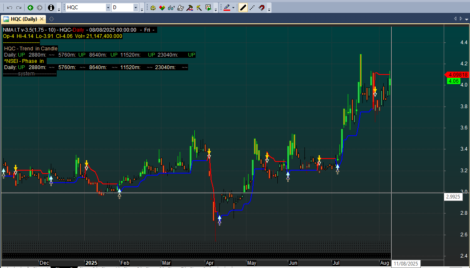
Task: Click the red-green hearts icon
Action: pyautogui.click(x=162, y=8)
